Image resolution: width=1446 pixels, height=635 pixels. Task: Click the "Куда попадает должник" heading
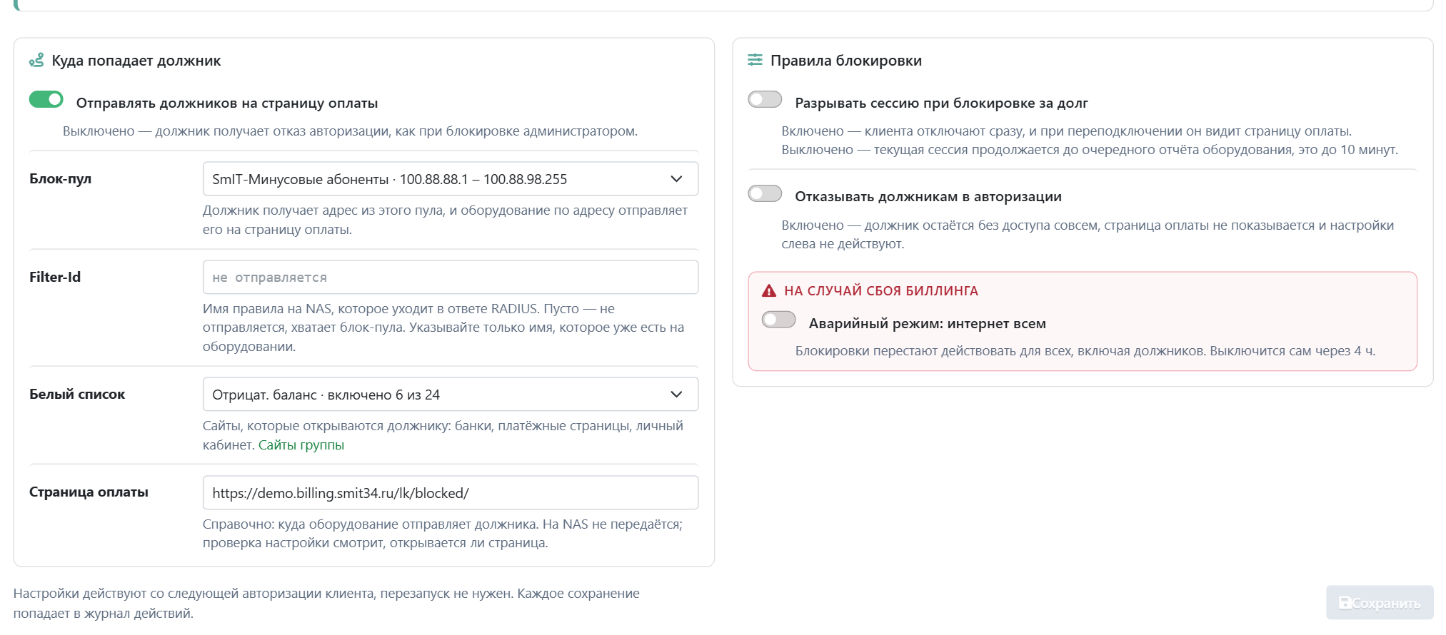click(x=136, y=61)
